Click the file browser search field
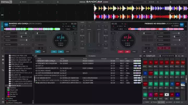Viewport: 188px width, 105px height. pyautogui.click(x=61, y=56)
